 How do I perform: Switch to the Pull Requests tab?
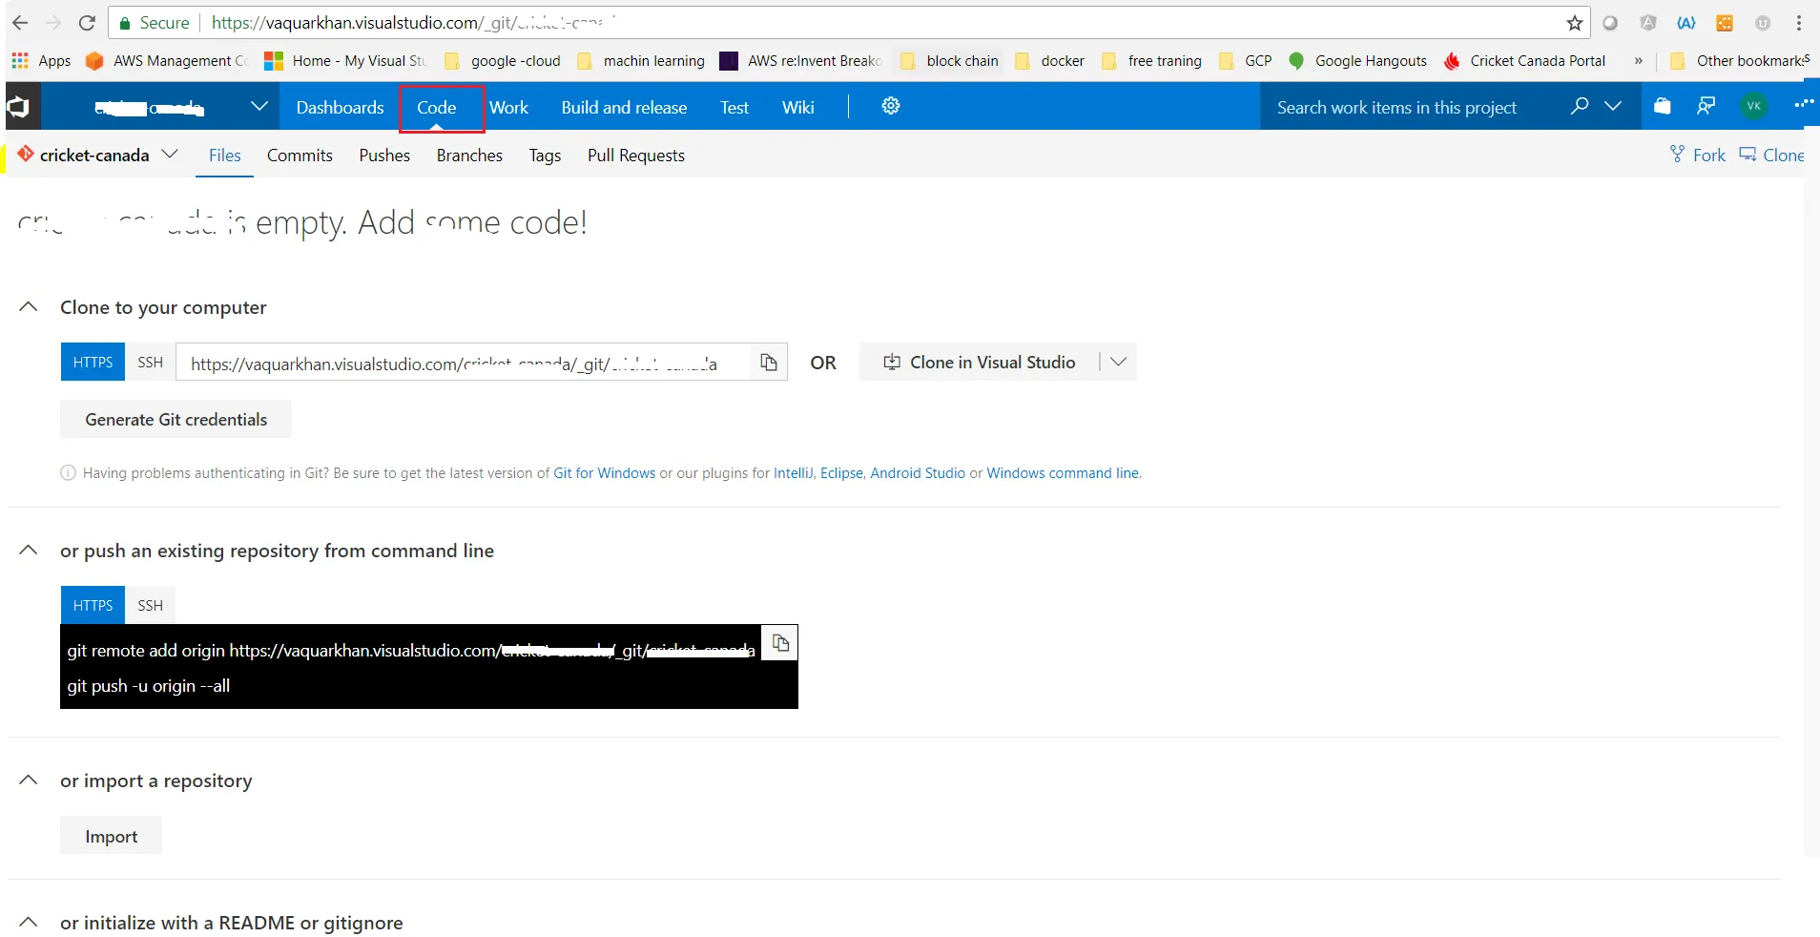636,156
